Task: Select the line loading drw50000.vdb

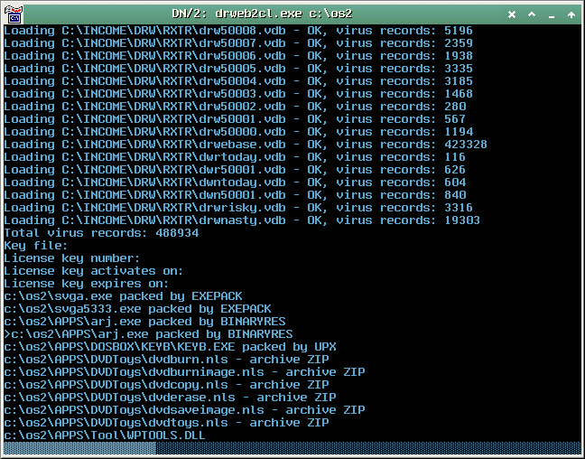Action: pyautogui.click(x=238, y=132)
